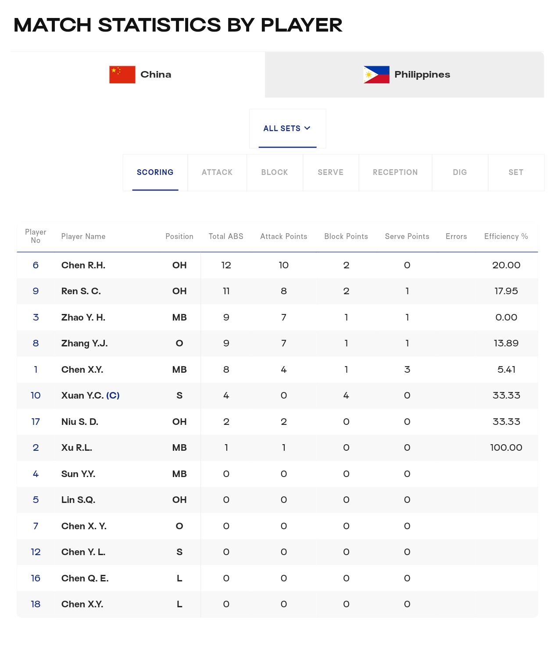Show the RECEPTION statistics tab
The width and height of the screenshot is (554, 645).
pyautogui.click(x=395, y=172)
